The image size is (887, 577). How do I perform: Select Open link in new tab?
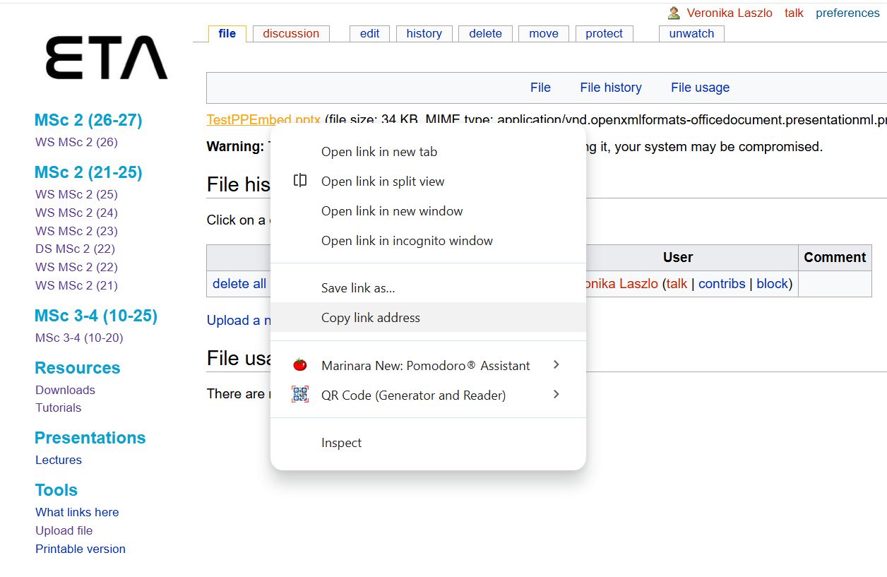click(379, 152)
